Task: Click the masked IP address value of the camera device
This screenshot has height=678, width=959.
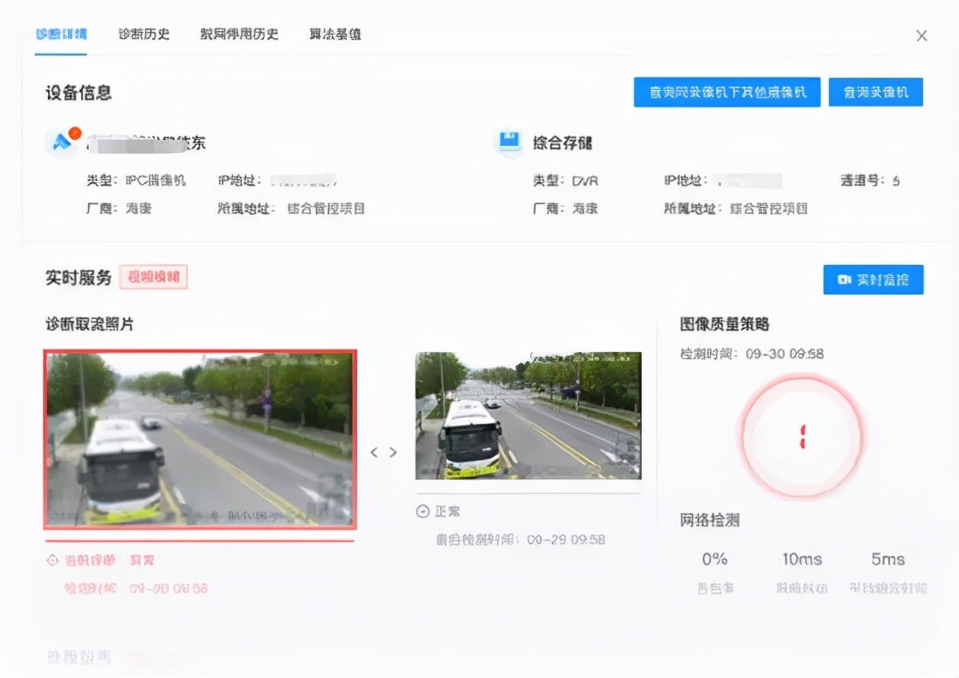Action: (x=303, y=181)
